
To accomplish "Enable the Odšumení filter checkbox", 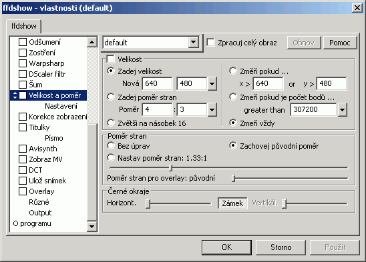I will (x=23, y=42).
